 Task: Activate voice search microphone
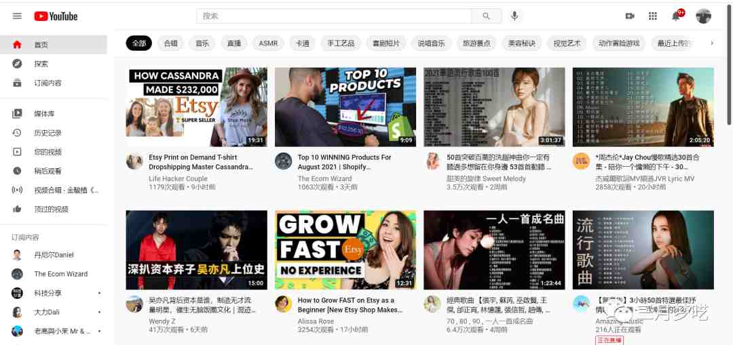coord(514,16)
